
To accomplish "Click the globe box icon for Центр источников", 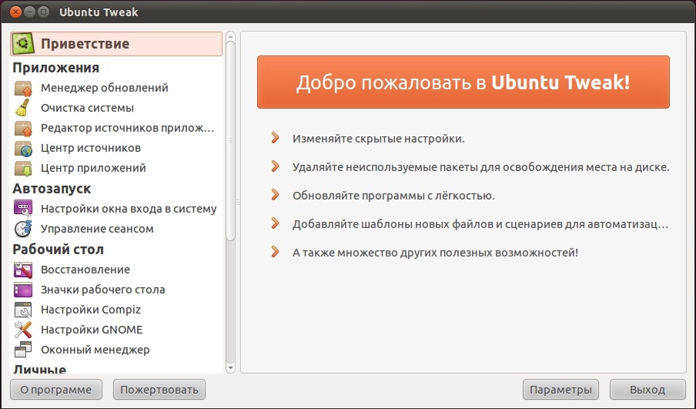I will tap(23, 148).
